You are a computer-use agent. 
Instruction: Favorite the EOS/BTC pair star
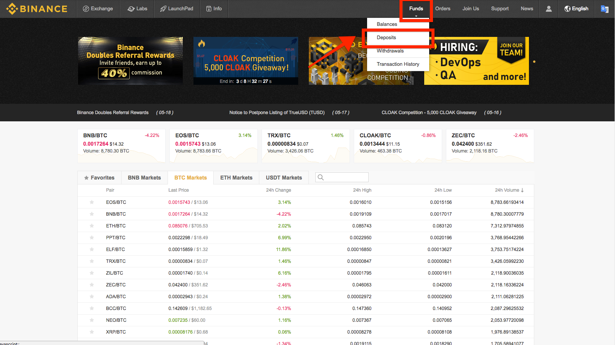click(92, 202)
